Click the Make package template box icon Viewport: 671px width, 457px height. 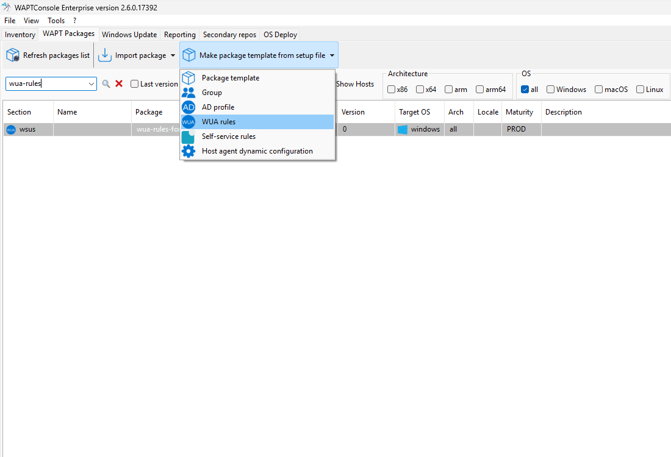188,55
